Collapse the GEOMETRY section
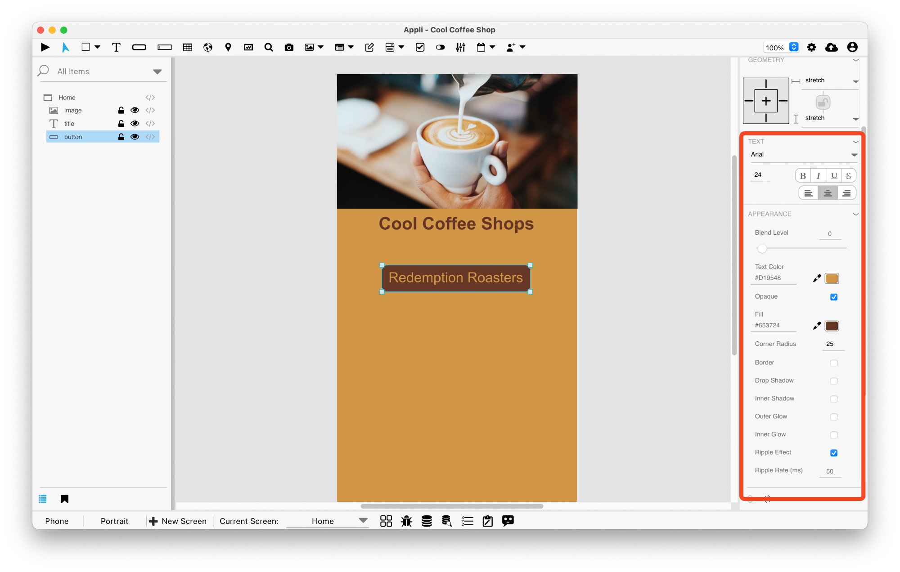Image resolution: width=900 pixels, height=572 pixels. click(x=855, y=60)
